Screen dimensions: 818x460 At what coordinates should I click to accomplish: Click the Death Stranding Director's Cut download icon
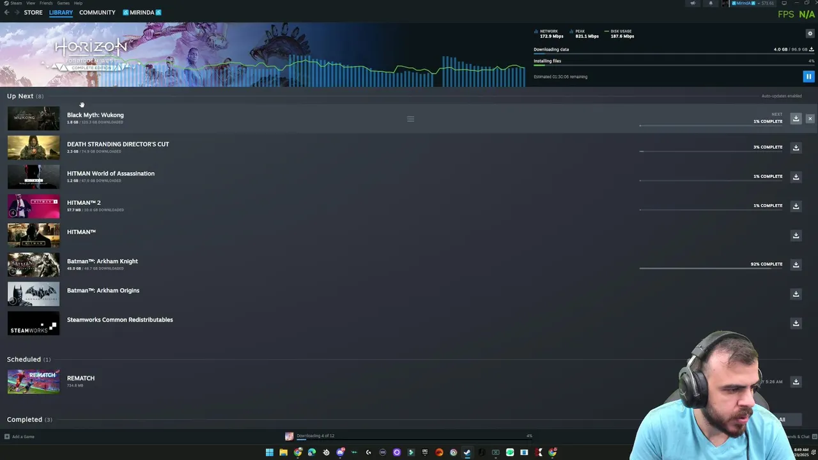(796, 148)
